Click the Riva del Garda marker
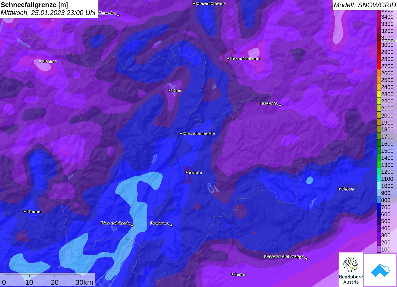 [132, 225]
